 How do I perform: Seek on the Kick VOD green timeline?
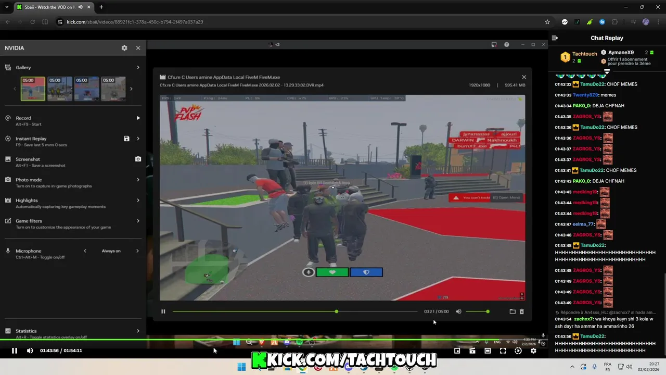pyautogui.click(x=274, y=340)
